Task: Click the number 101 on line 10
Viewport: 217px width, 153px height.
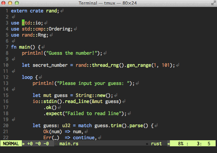Action: tap(166, 65)
